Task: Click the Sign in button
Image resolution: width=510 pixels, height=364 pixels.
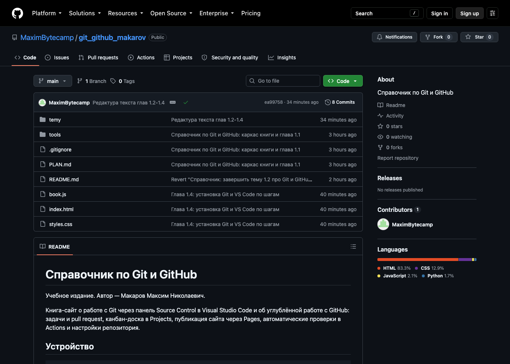Action: coord(440,13)
